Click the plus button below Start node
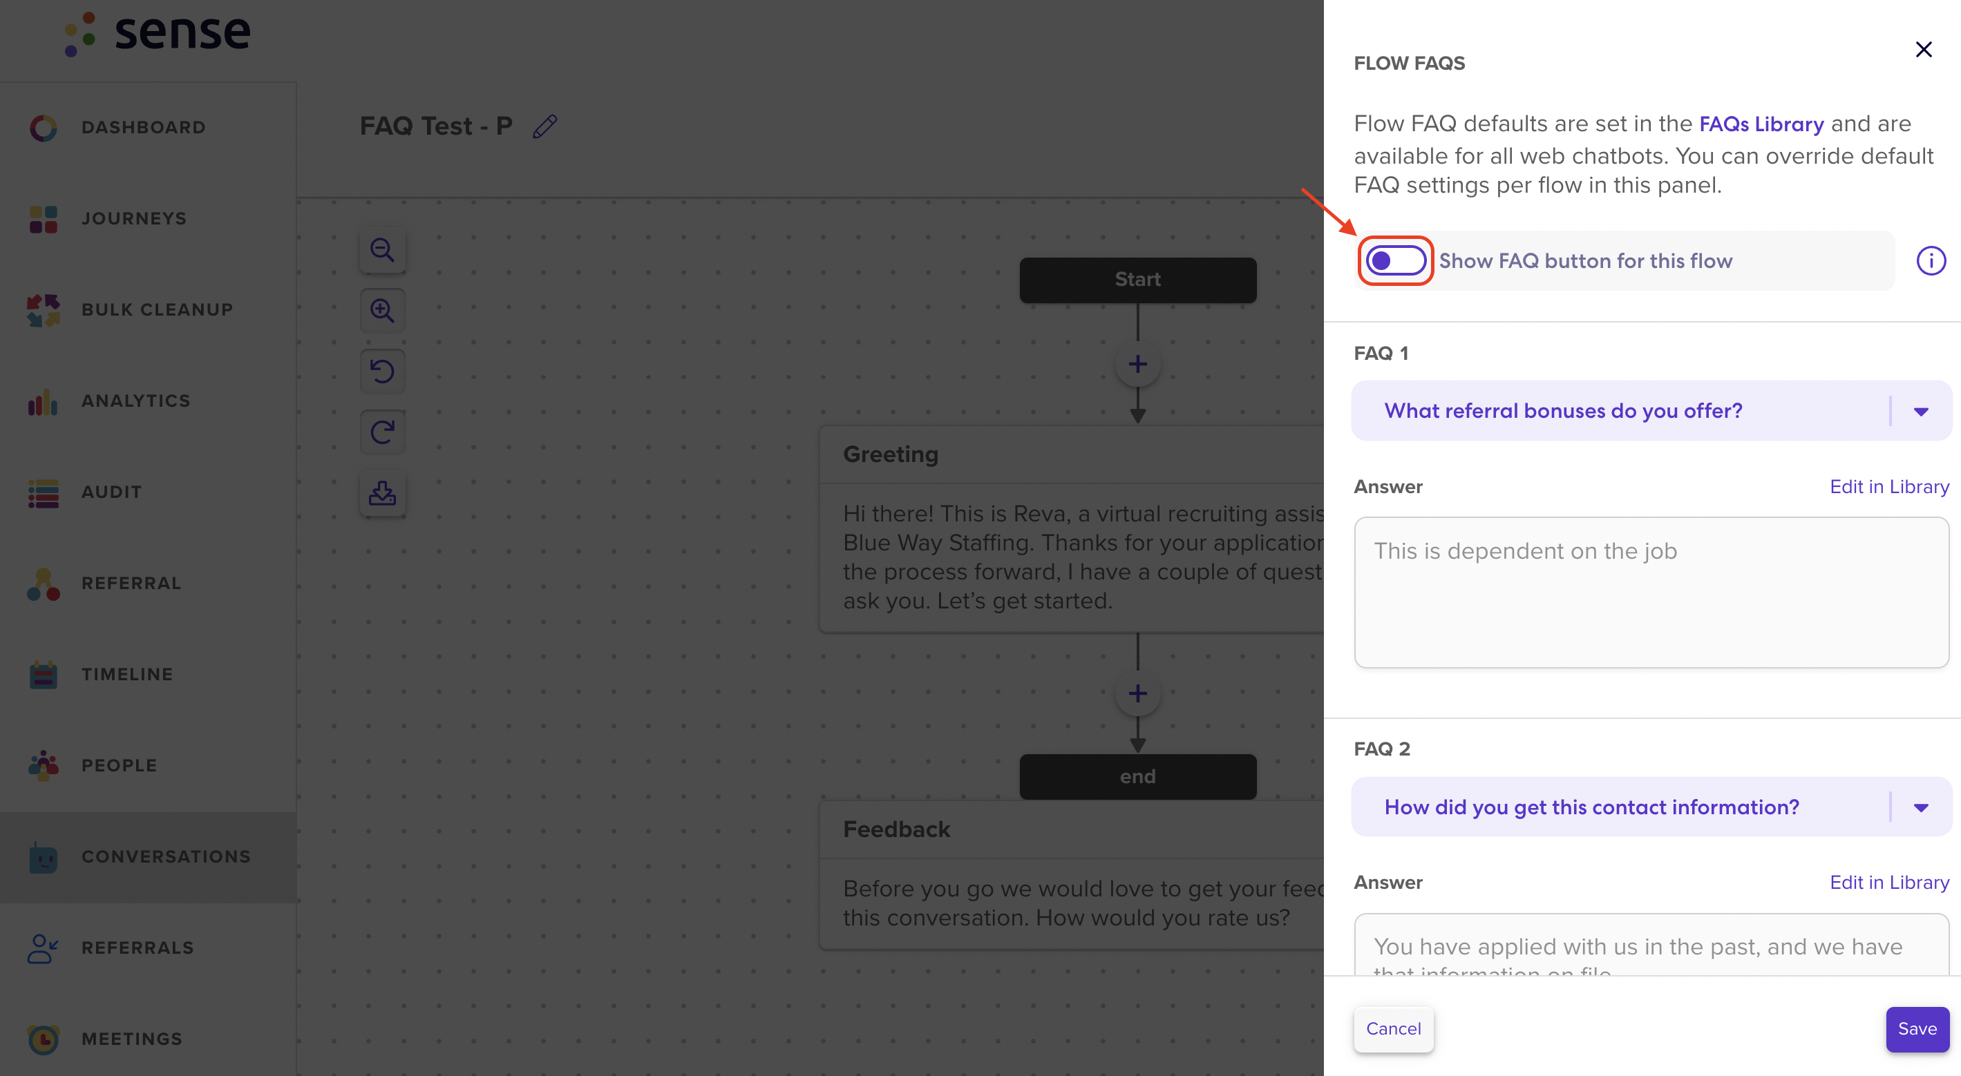This screenshot has height=1076, width=1961. [x=1137, y=365]
